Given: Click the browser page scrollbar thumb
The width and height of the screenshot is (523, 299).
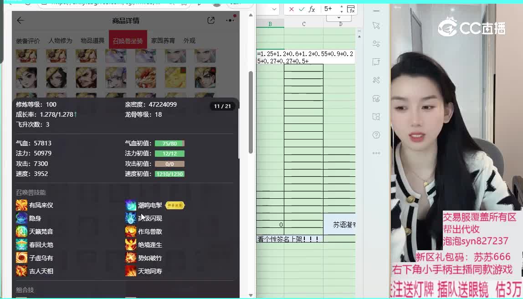Looking at the screenshot, I should pyautogui.click(x=251, y=112).
